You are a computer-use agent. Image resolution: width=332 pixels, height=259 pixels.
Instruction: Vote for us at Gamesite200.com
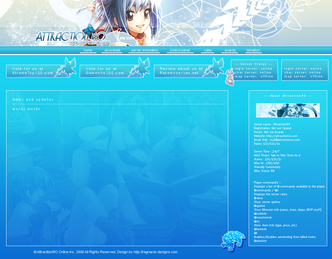tap(105, 71)
